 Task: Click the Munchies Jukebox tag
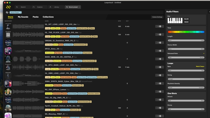94,93
